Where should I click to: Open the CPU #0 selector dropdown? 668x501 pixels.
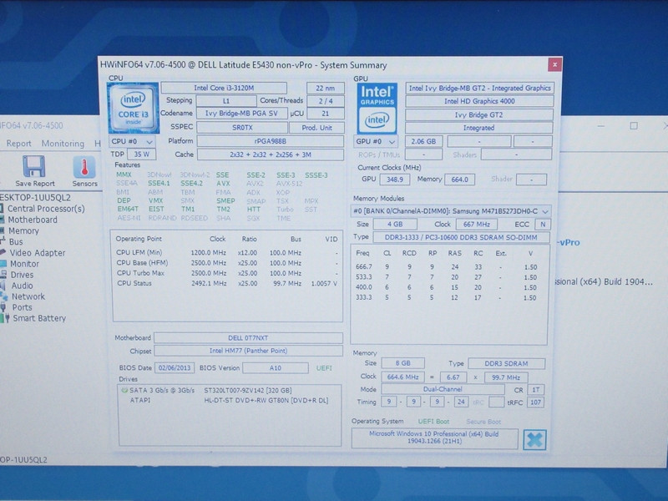click(x=132, y=141)
